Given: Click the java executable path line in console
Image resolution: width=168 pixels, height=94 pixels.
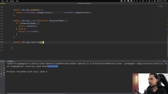Looking at the screenshot, I should [x=87, y=64].
